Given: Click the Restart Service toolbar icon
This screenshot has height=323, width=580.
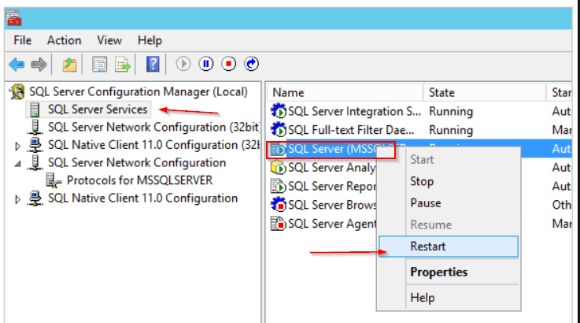Looking at the screenshot, I should (251, 64).
